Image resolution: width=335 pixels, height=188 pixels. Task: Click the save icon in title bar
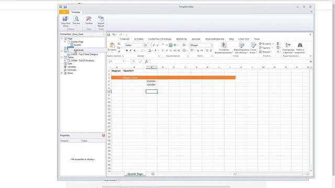click(65, 7)
